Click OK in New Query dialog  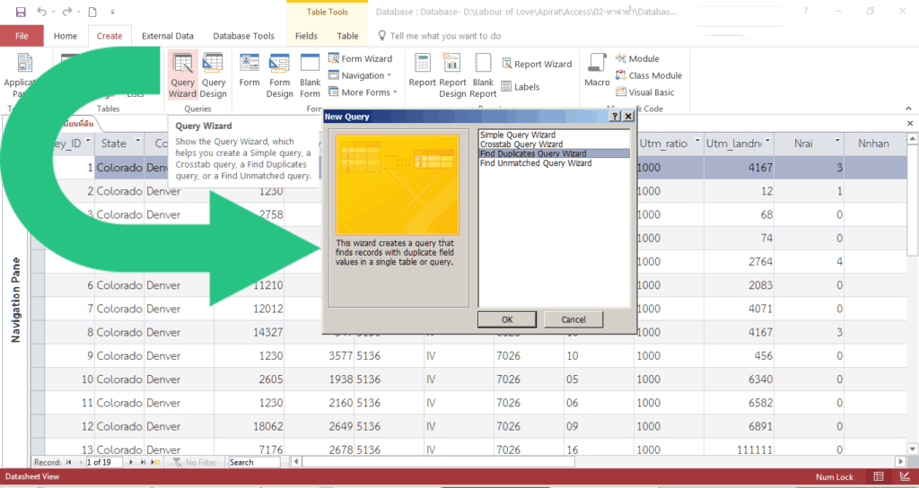point(507,319)
